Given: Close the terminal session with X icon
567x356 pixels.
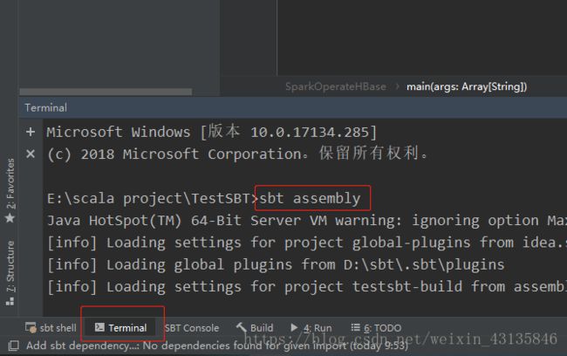Looking at the screenshot, I should 31,154.
